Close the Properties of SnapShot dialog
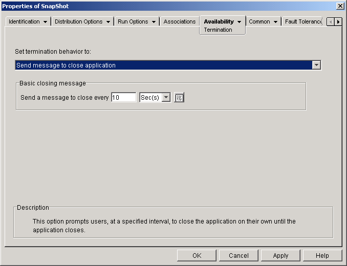This screenshot has width=347, height=266. pyautogui.click(x=340, y=6)
